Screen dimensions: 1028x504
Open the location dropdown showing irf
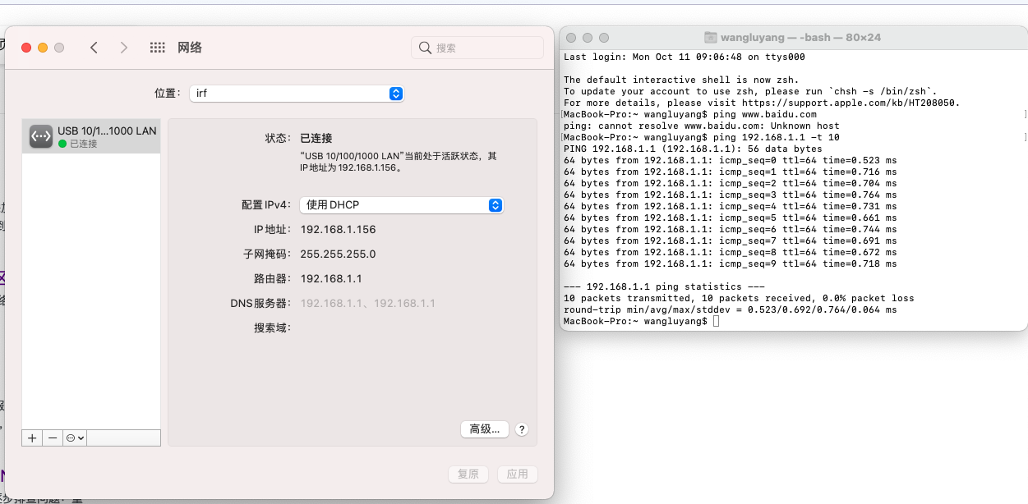click(x=297, y=94)
